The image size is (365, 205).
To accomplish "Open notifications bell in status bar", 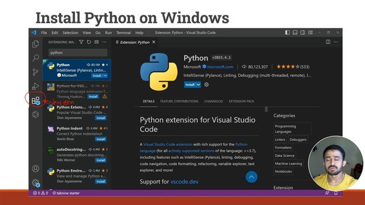I will (x=336, y=193).
